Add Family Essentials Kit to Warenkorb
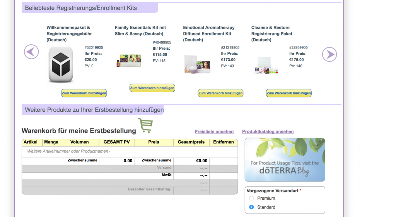 pos(152,88)
